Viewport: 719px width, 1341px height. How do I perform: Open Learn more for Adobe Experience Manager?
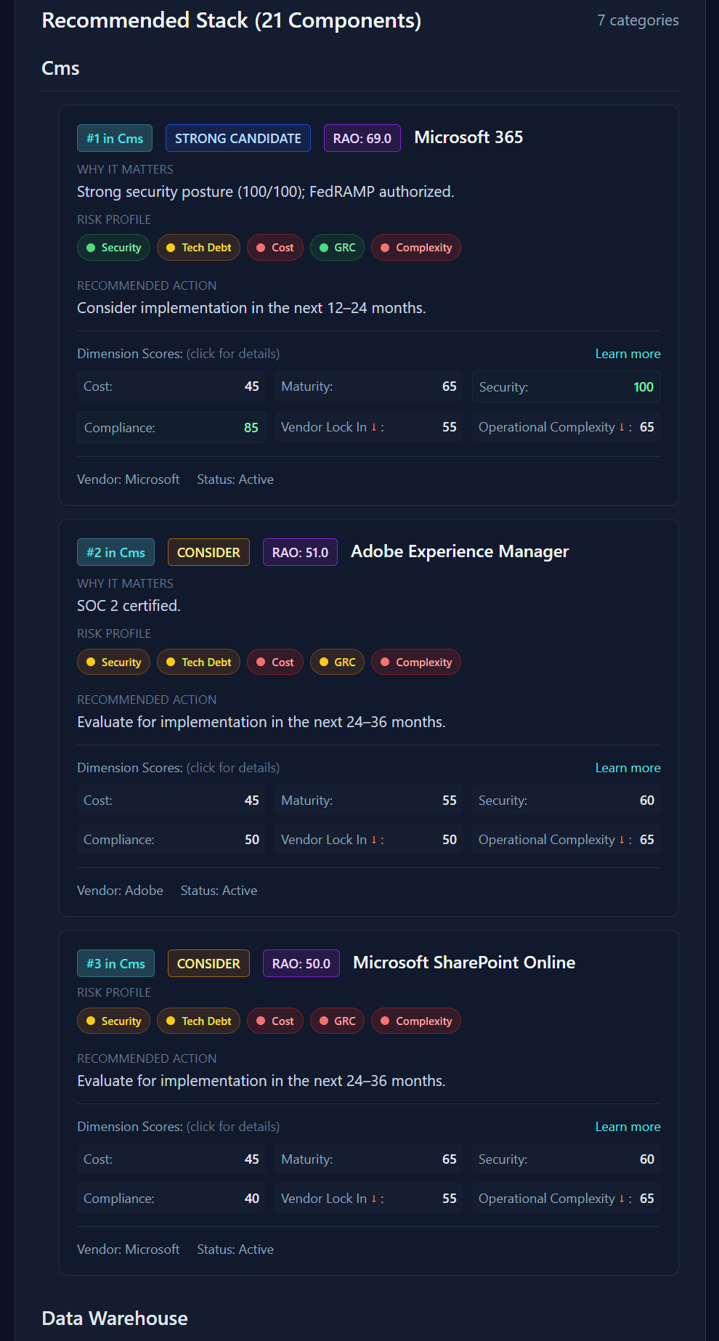pyautogui.click(x=627, y=768)
